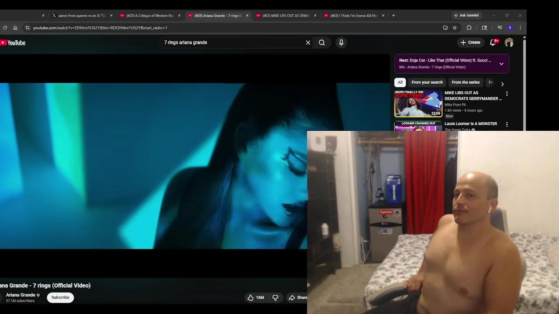Open YouTube notifications bell

[493, 42]
